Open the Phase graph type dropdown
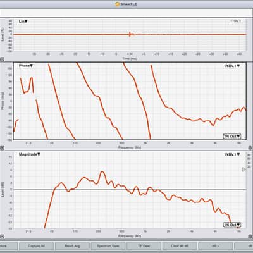 click(26, 66)
